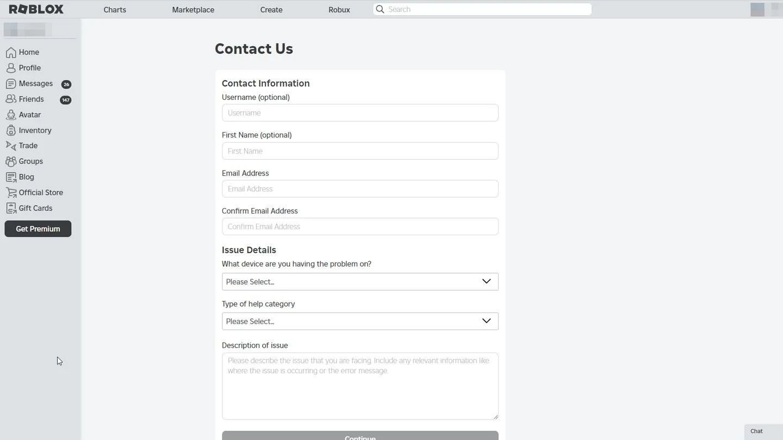Click the Roblox logo
This screenshot has height=440, width=783.
pos(36,9)
